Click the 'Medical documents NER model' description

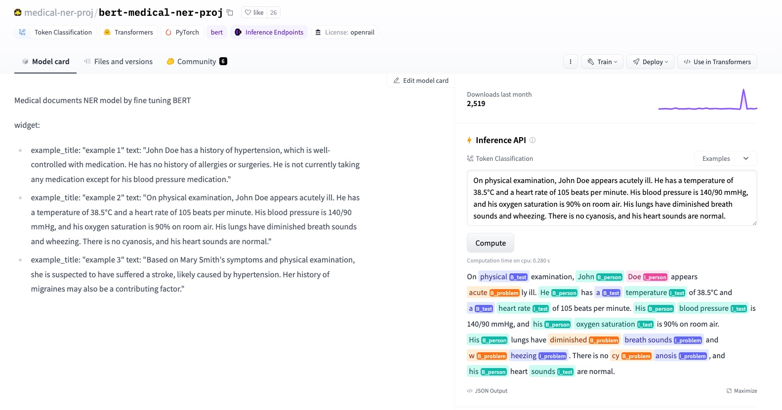pyautogui.click(x=102, y=101)
